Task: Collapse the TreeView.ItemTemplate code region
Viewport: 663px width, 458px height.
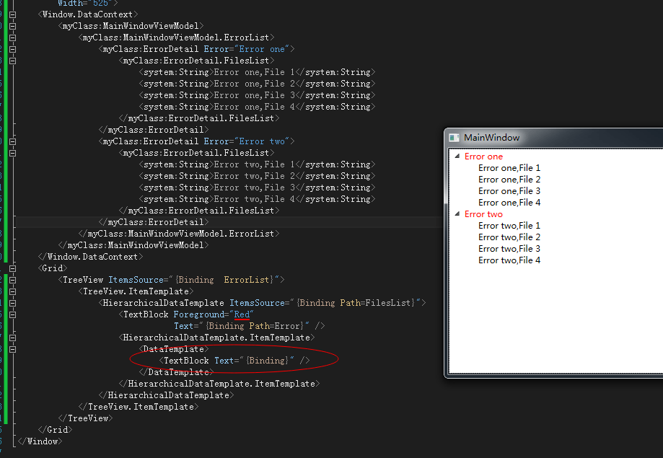Action: point(13,291)
